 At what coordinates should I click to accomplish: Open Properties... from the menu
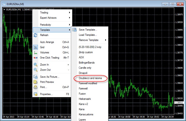[x=52, y=94]
